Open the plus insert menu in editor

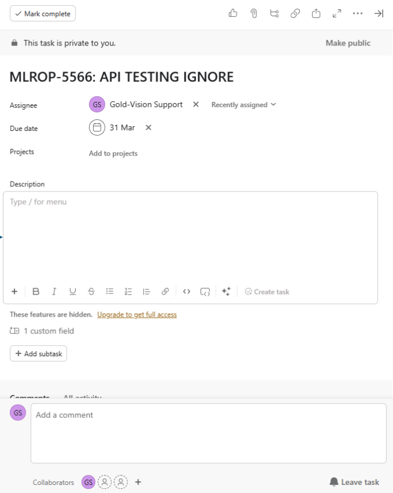15,292
